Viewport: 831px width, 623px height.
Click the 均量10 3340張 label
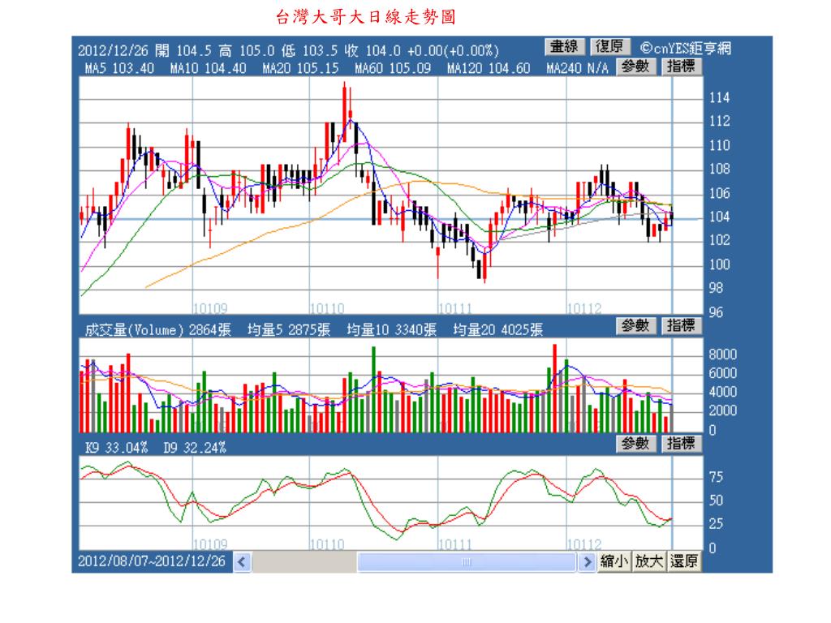(x=392, y=330)
